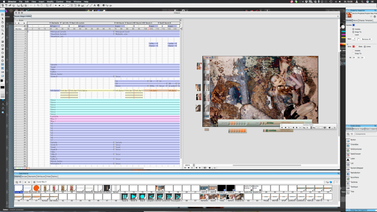This screenshot has height=212, width=377.
Task: Click the Remove All guides button
Action: (x=366, y=39)
